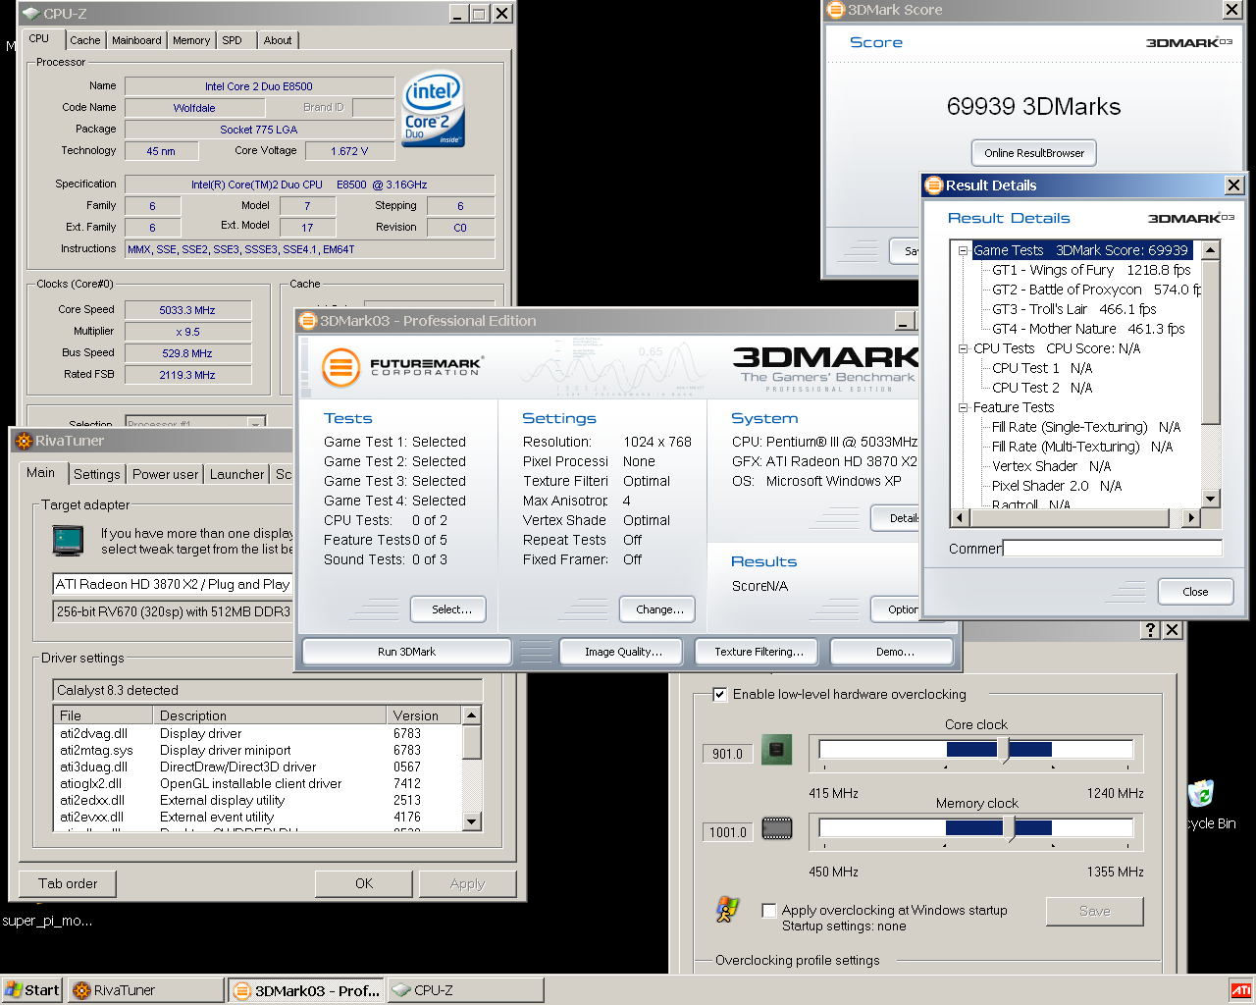Click the memory chip icon beside Memory clock
This screenshot has width=1256, height=1005.
coord(776,828)
